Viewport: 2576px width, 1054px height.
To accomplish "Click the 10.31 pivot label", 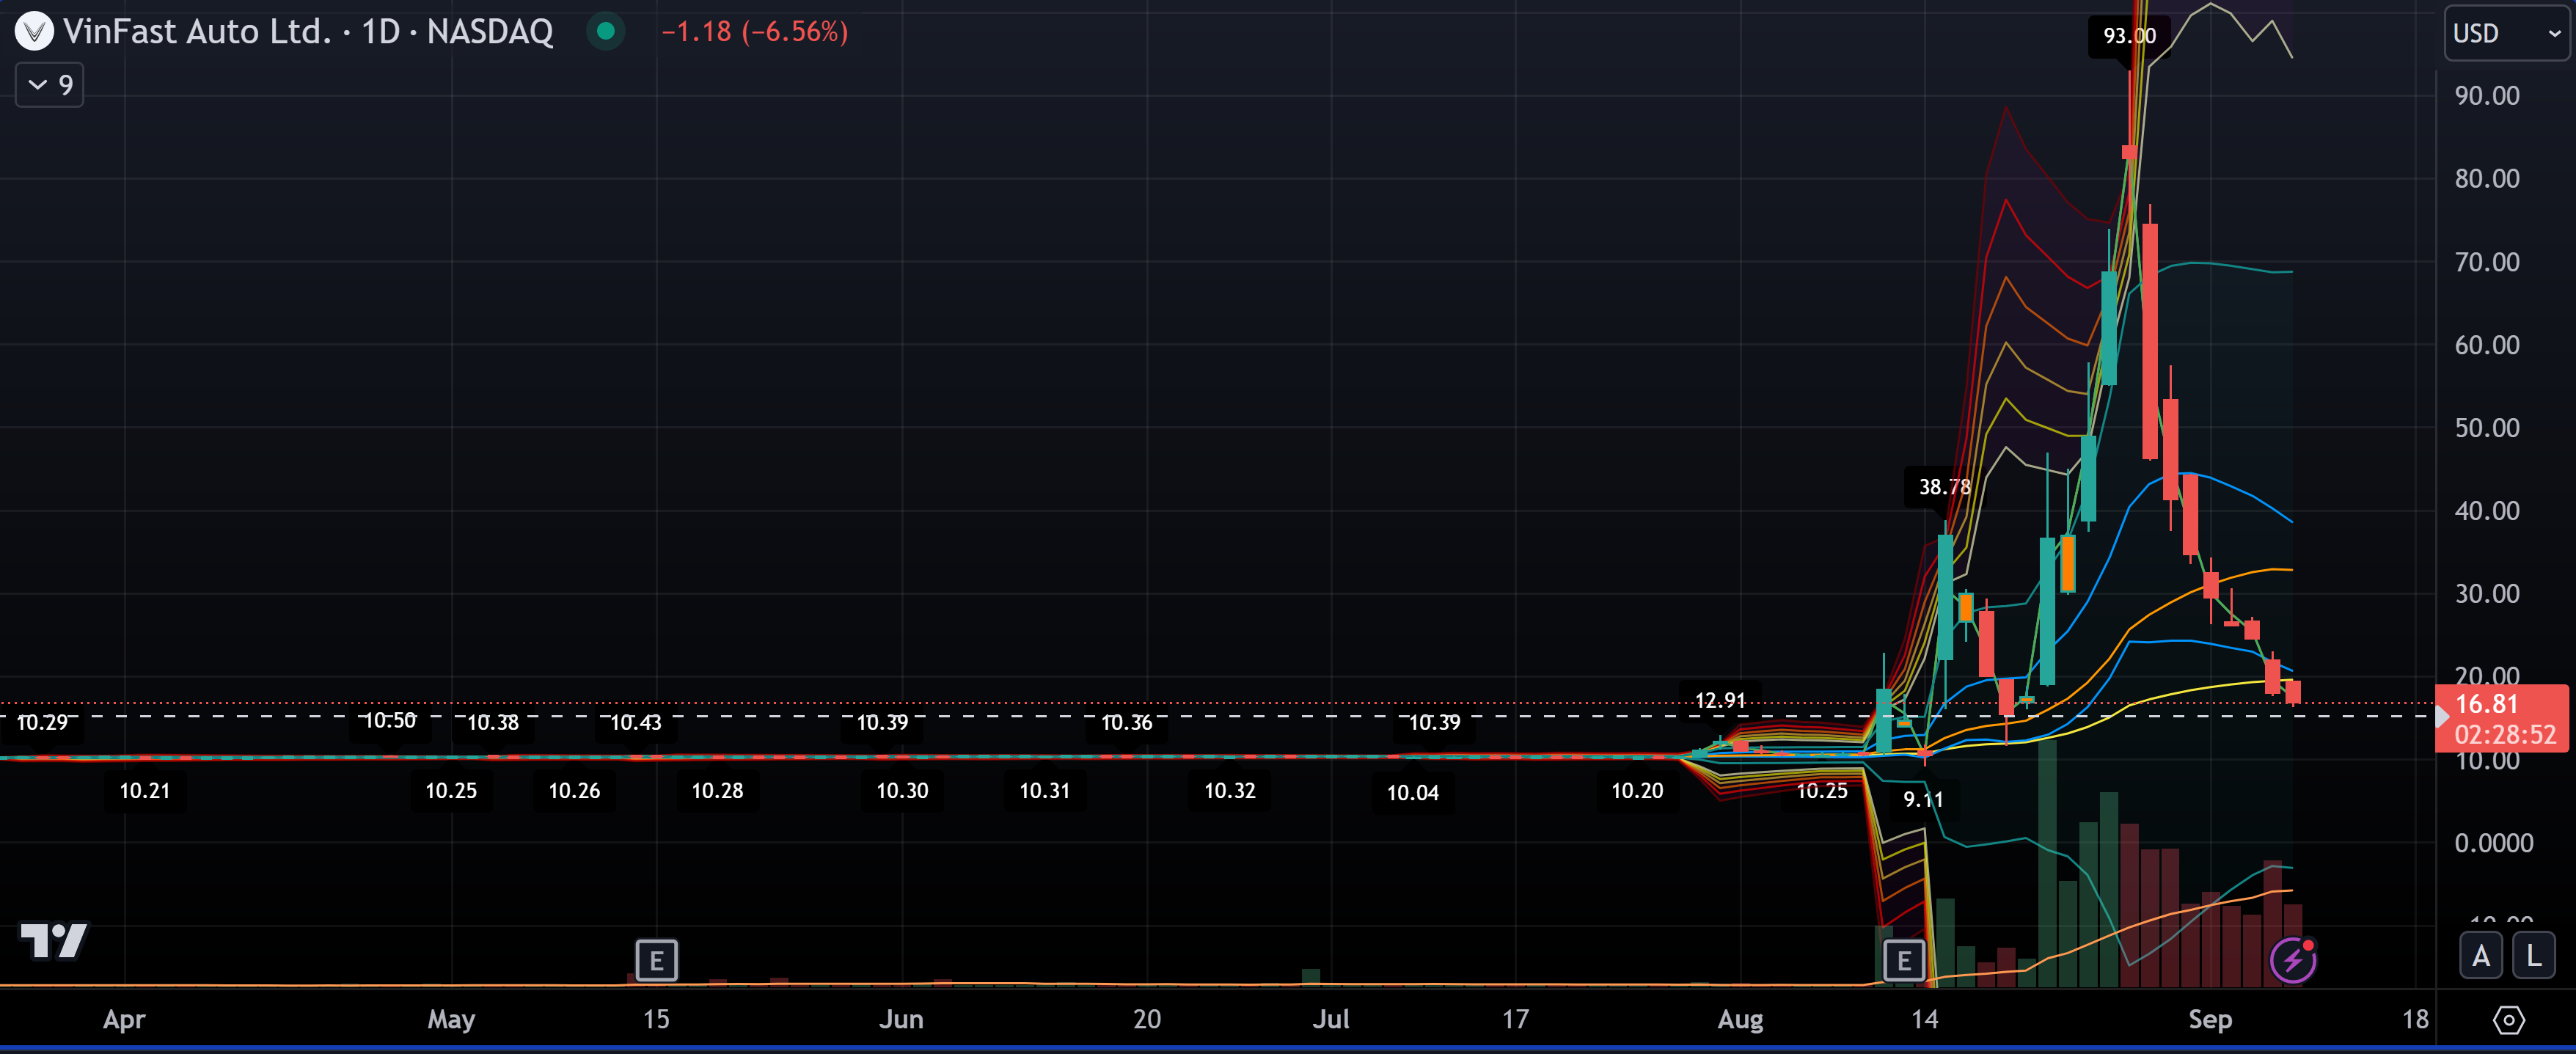I will 1045,791.
